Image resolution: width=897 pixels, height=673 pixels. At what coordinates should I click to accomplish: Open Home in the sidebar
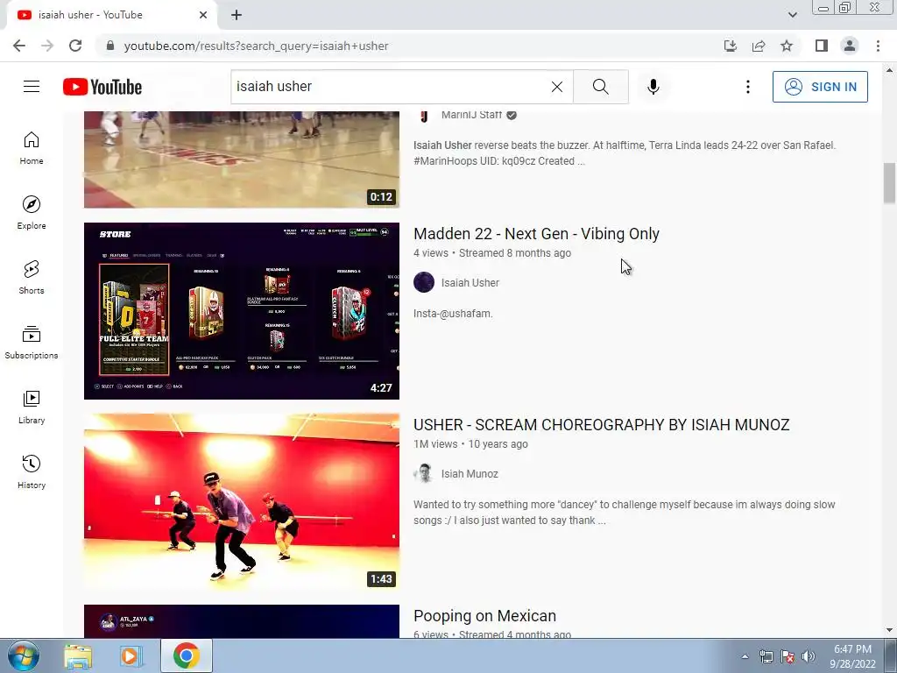coord(32,148)
